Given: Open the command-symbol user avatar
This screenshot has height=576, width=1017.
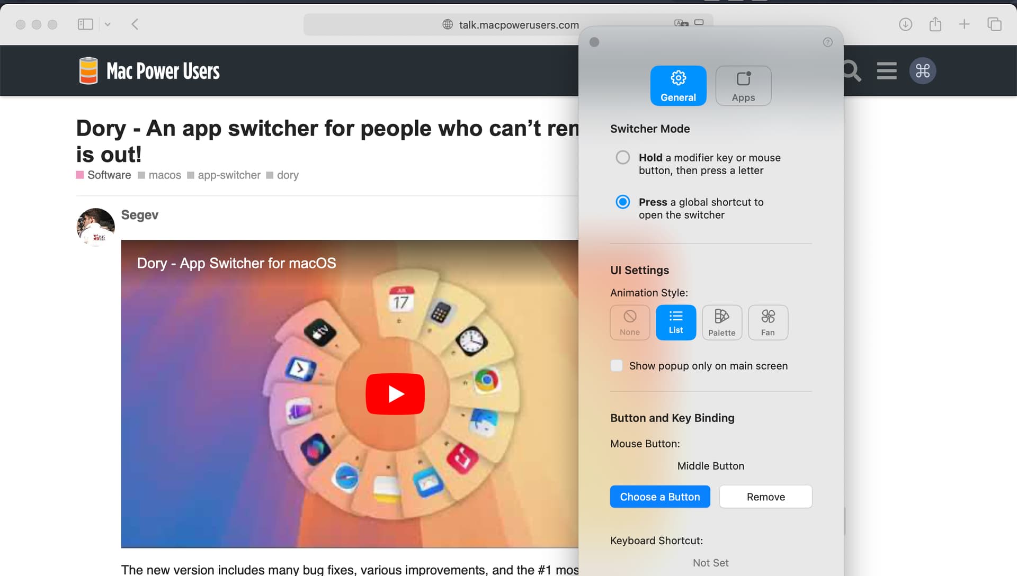Looking at the screenshot, I should [x=923, y=71].
